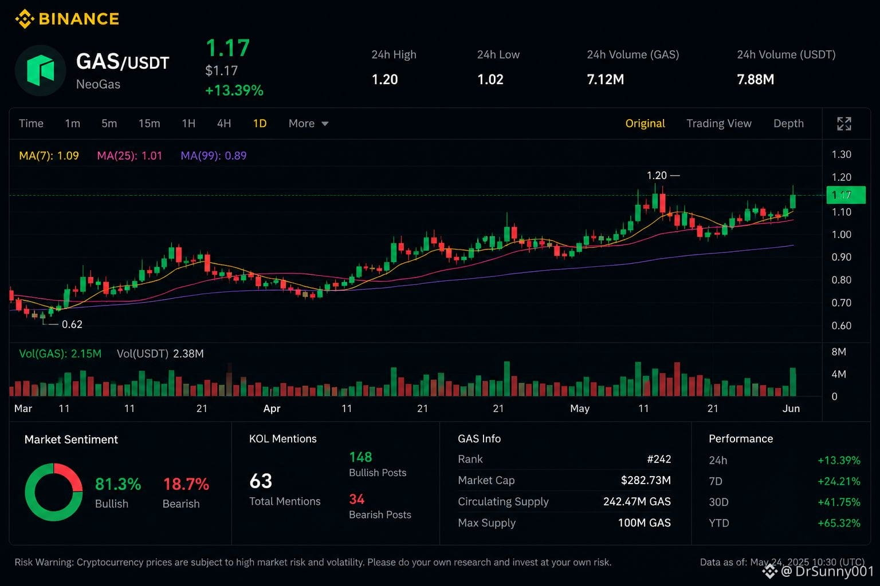This screenshot has width=880, height=586.
Task: Switch to the Original chart view
Action: click(645, 124)
